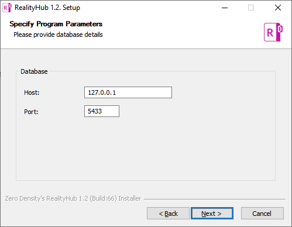This screenshot has width=292, height=227.
Task: Click 'Please provide database details' subtitle
Action: pos(58,35)
